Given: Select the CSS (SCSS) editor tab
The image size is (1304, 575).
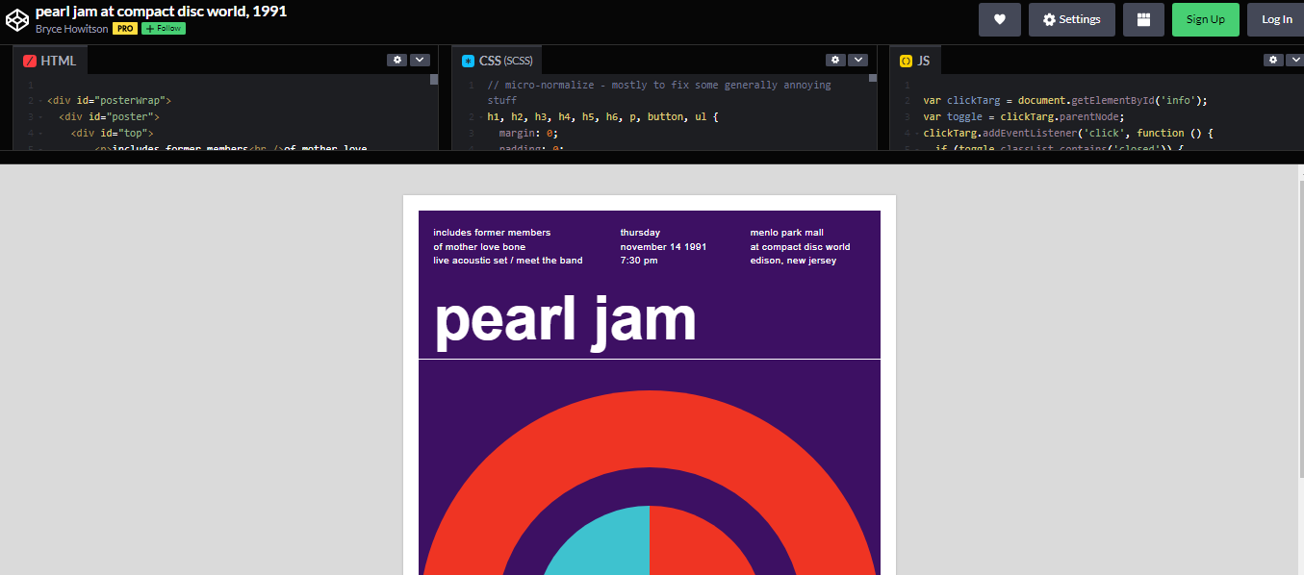Looking at the screenshot, I should coord(497,60).
